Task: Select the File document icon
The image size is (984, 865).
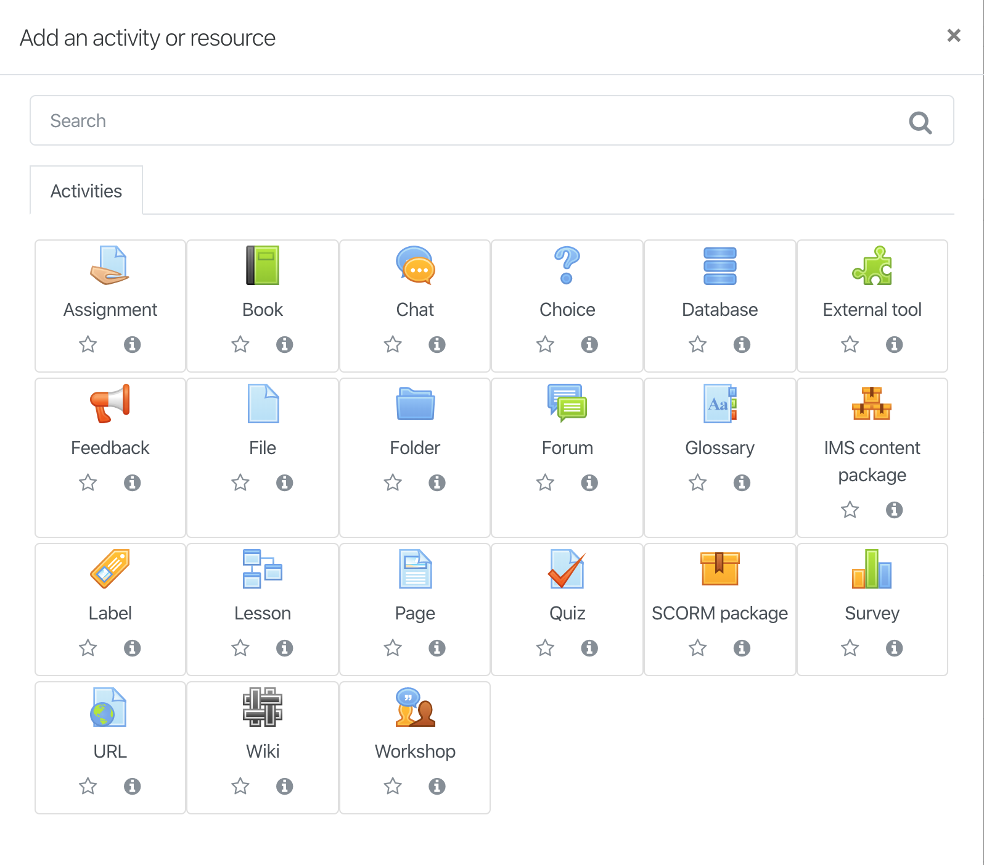Action: [x=263, y=404]
